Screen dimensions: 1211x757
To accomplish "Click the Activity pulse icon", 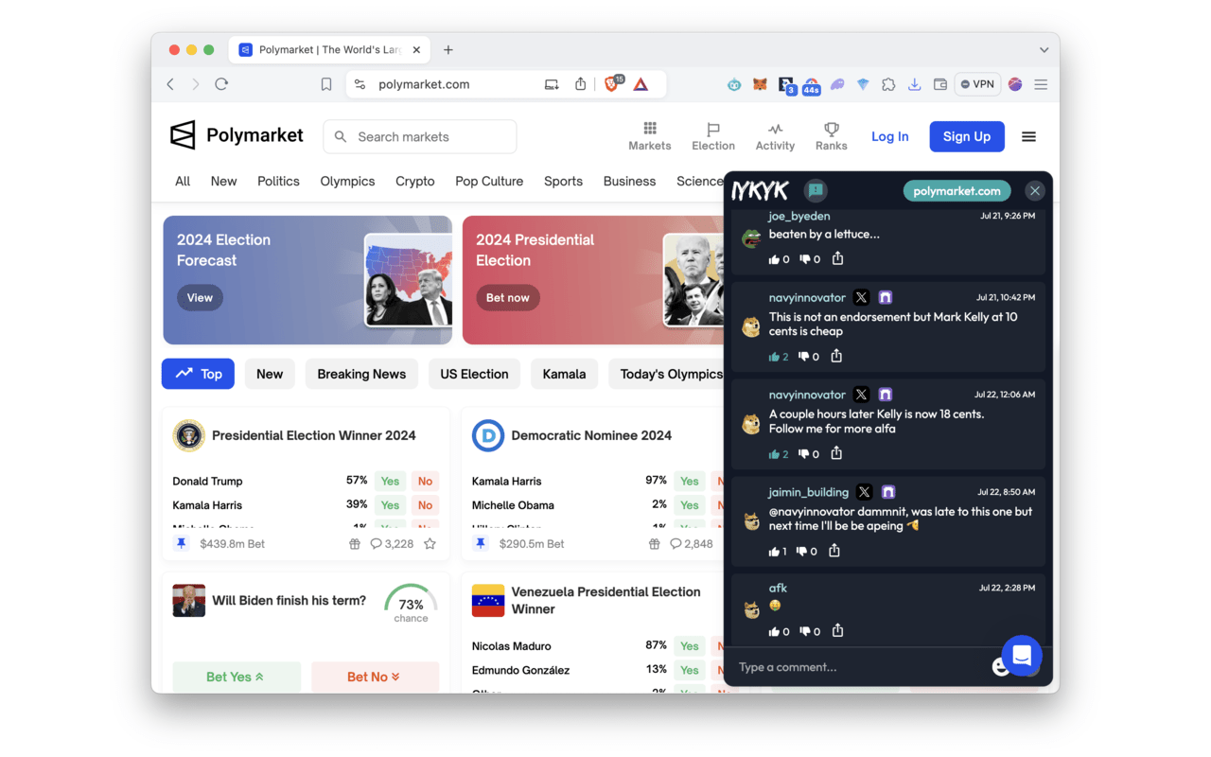I will 775,130.
